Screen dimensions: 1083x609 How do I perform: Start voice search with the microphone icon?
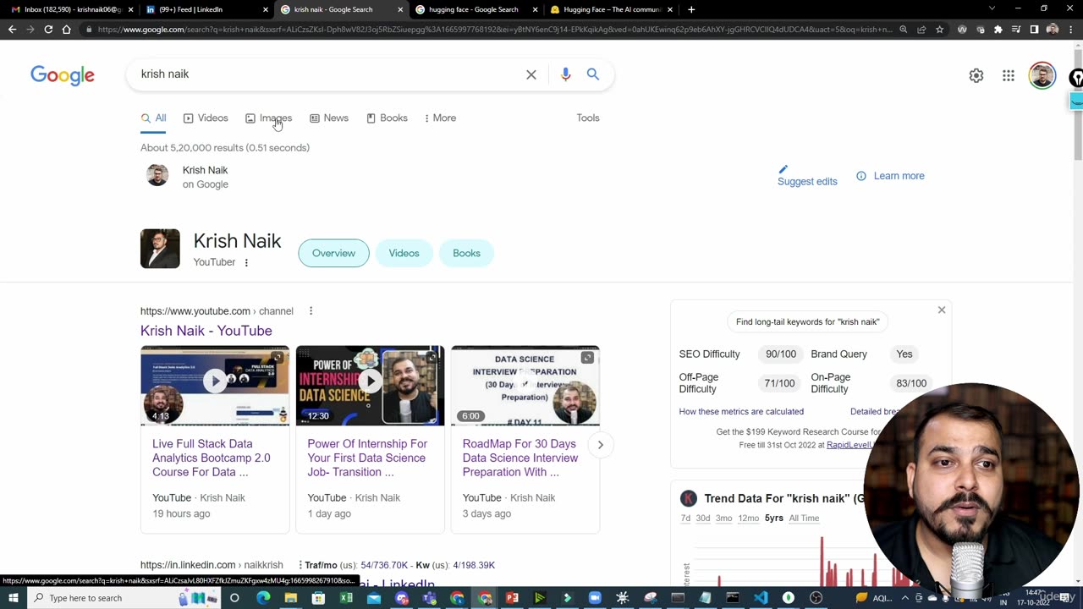click(x=565, y=74)
